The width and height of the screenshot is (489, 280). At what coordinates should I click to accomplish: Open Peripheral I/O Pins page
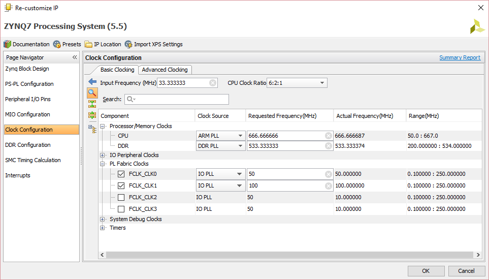(28, 99)
